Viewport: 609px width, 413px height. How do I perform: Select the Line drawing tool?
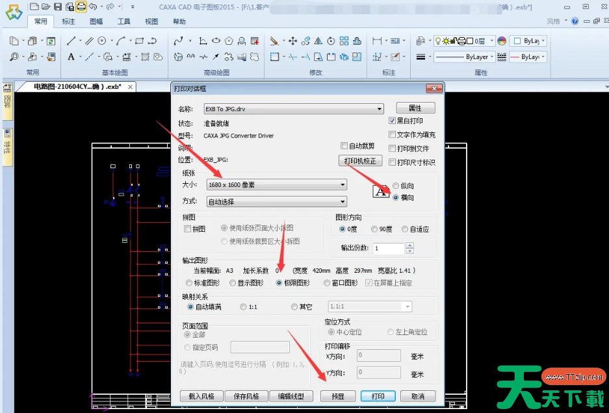point(71,41)
